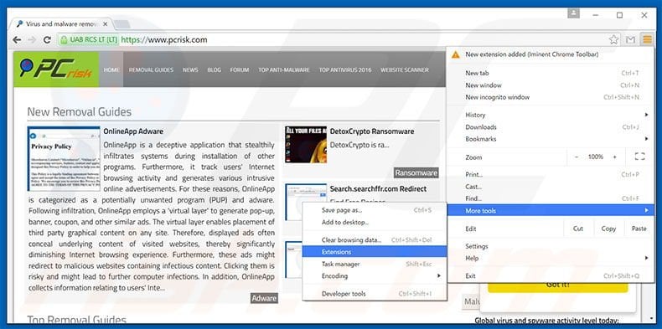Expand the More tools submenu

pos(550,210)
